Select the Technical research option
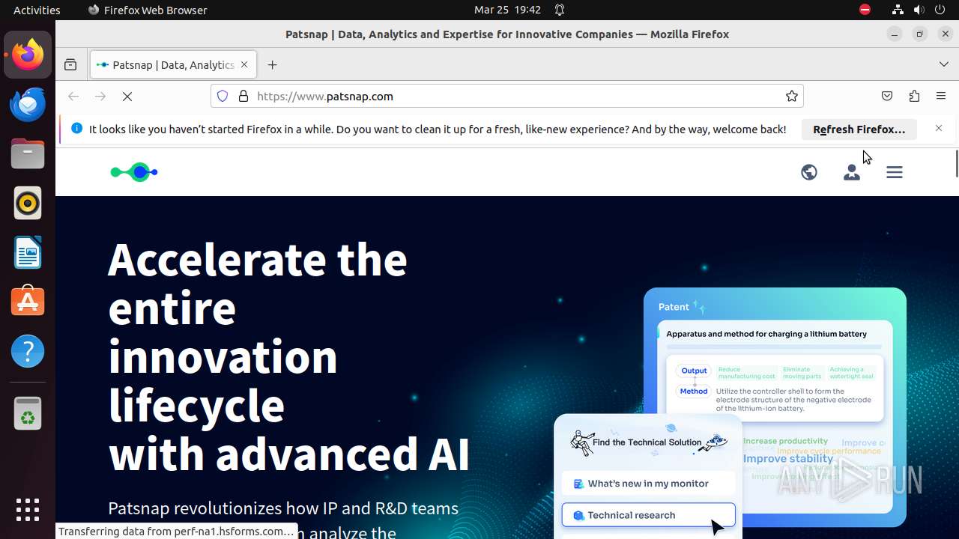Viewport: 959px width, 539px height. [649, 515]
